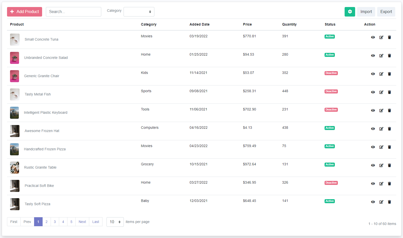Edit the Handcrafted Frozen Pizza product
This screenshot has height=238, width=403.
pyautogui.click(x=381, y=147)
